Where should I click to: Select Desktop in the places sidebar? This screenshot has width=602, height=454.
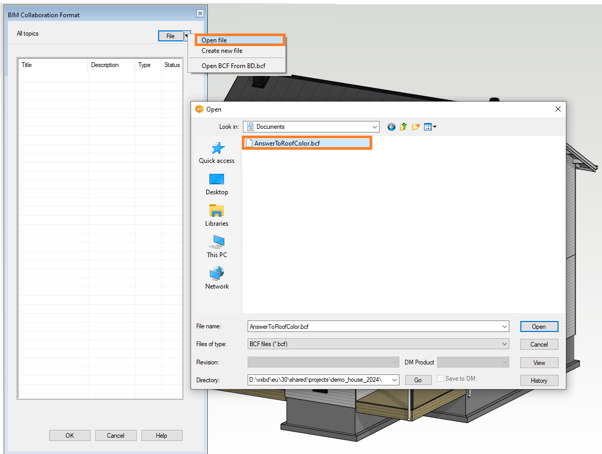[217, 184]
